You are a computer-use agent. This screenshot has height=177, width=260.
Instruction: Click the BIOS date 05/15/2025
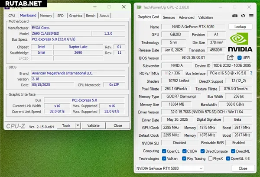pos(52,85)
